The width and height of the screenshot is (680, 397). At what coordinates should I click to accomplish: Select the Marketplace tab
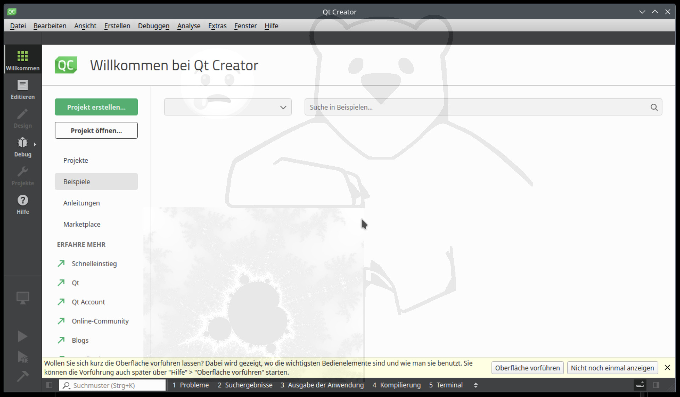[96, 224]
